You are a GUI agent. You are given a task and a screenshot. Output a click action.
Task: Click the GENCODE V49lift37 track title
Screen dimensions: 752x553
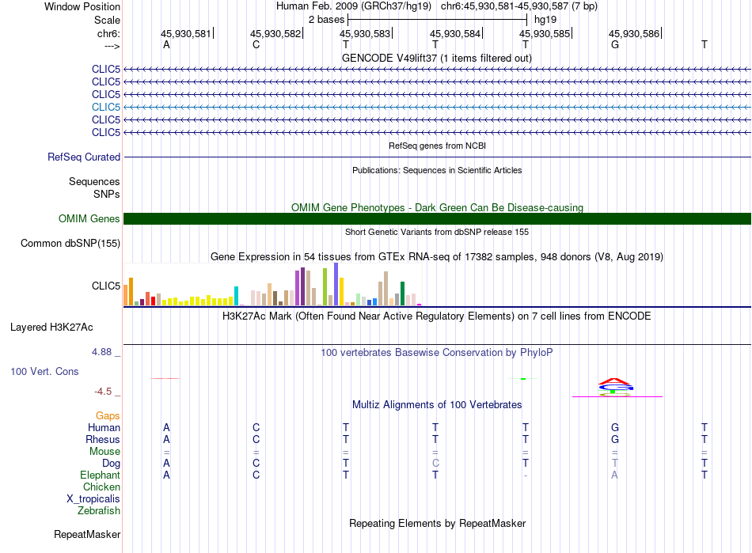point(437,58)
